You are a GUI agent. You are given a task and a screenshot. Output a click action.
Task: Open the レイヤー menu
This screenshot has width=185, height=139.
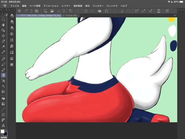click(66, 6)
